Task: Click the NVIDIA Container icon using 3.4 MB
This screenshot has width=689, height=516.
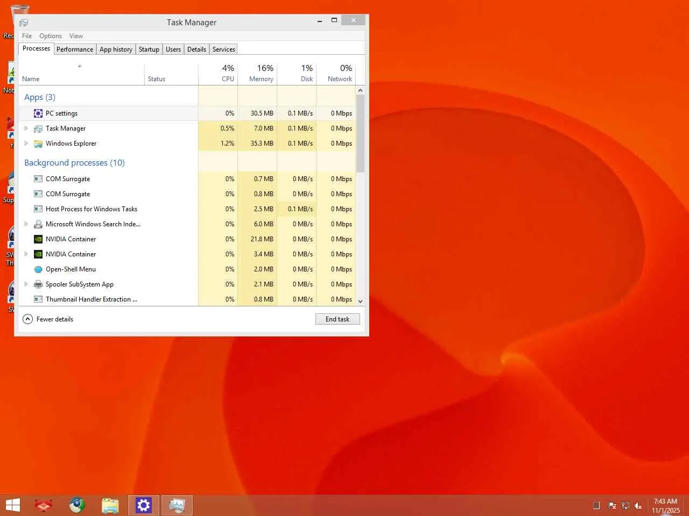Action: tap(38, 254)
